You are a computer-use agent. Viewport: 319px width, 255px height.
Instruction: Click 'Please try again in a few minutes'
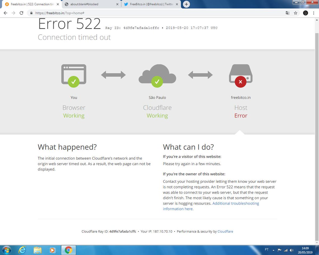tap(192, 164)
